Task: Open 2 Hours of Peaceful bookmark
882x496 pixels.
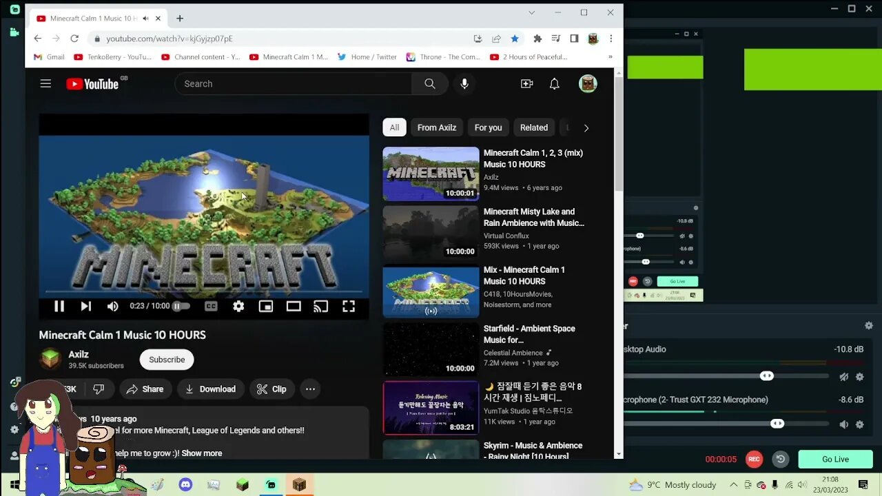Action: tap(529, 57)
